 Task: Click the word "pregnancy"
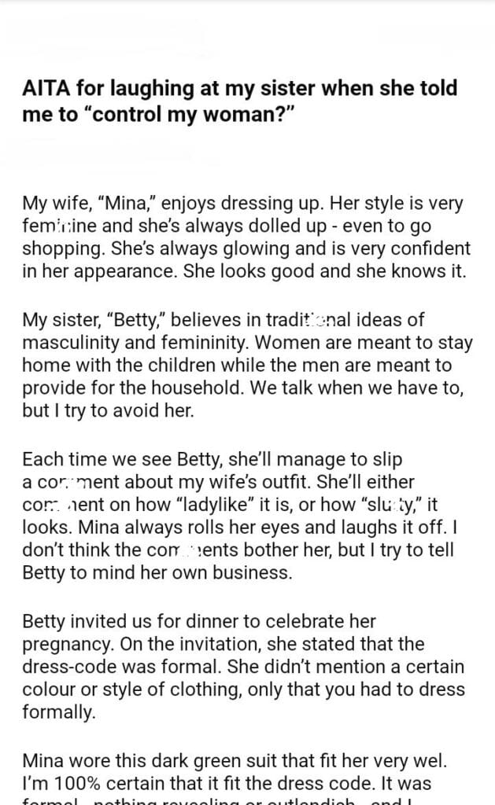66,644
